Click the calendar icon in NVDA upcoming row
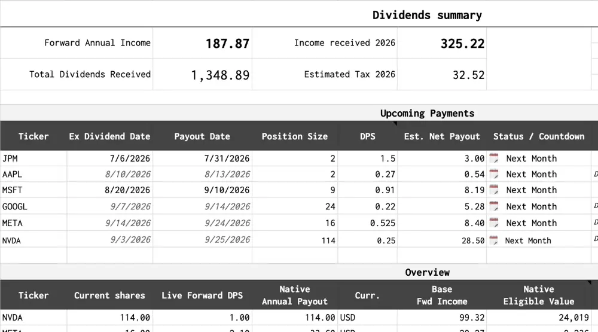The width and height of the screenshot is (598, 332). 494,240
